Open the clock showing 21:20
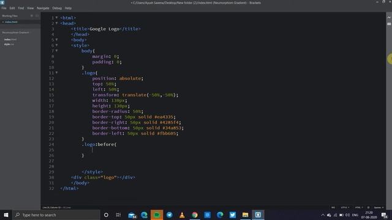This screenshot has width=392, height=220. [369, 215]
